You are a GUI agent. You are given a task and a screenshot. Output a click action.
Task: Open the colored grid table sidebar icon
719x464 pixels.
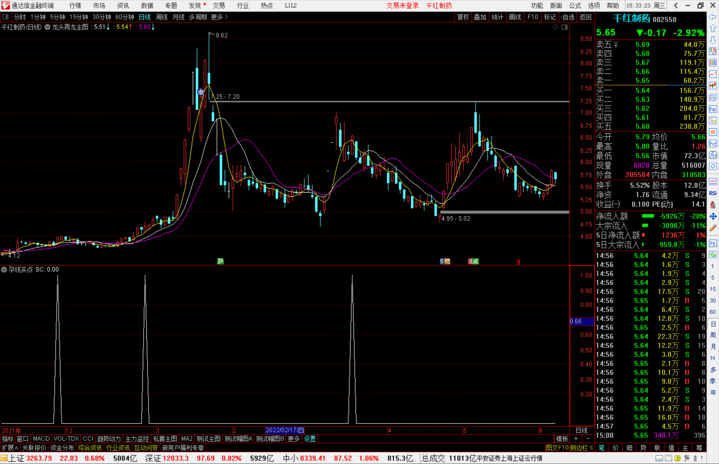click(713, 63)
